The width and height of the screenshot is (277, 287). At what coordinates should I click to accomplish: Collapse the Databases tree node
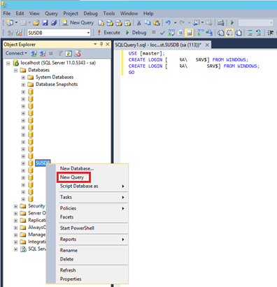15,71
